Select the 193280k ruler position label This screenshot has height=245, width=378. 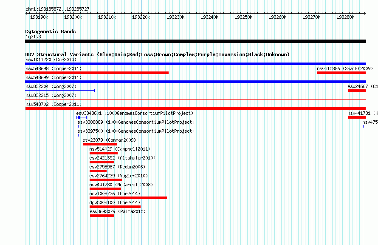click(345, 17)
